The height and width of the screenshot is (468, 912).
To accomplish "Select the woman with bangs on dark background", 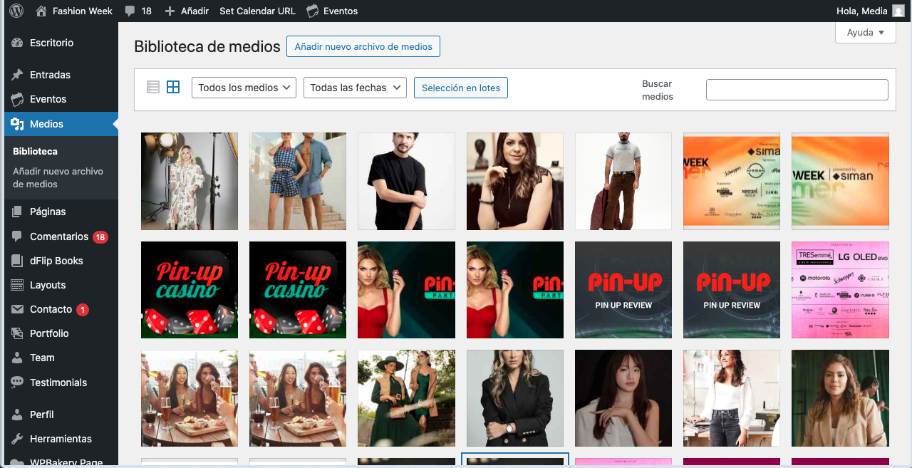I will tap(623, 398).
